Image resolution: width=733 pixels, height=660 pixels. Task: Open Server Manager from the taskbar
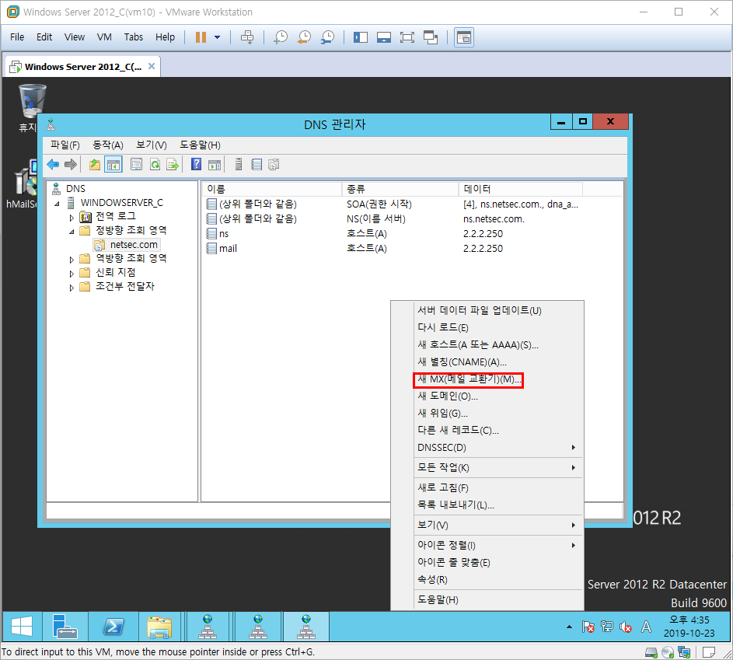coord(65,627)
